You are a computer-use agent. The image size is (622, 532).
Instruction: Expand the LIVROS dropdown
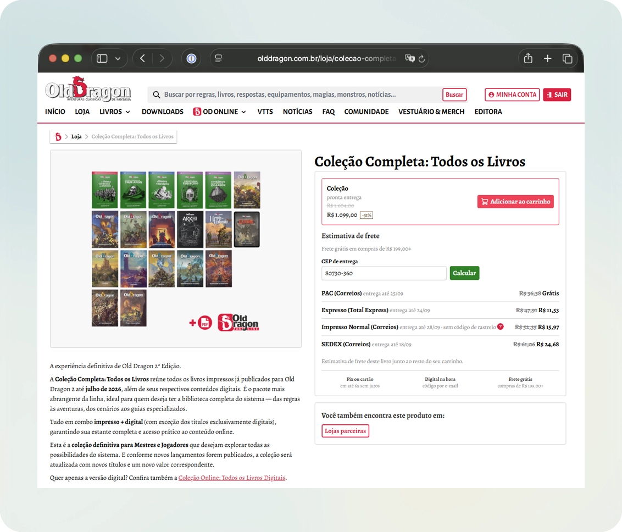click(115, 112)
